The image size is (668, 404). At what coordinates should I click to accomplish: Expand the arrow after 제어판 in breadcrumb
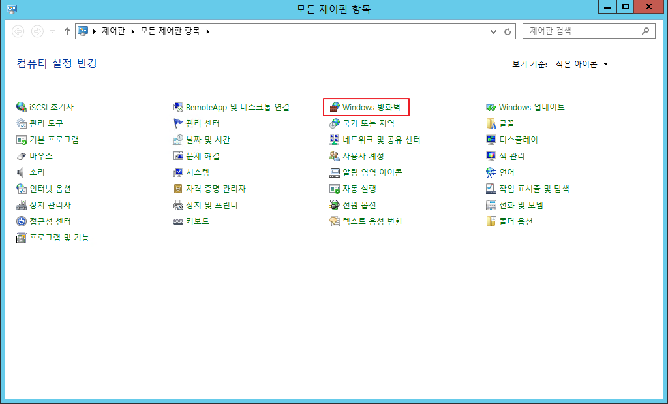(x=133, y=31)
